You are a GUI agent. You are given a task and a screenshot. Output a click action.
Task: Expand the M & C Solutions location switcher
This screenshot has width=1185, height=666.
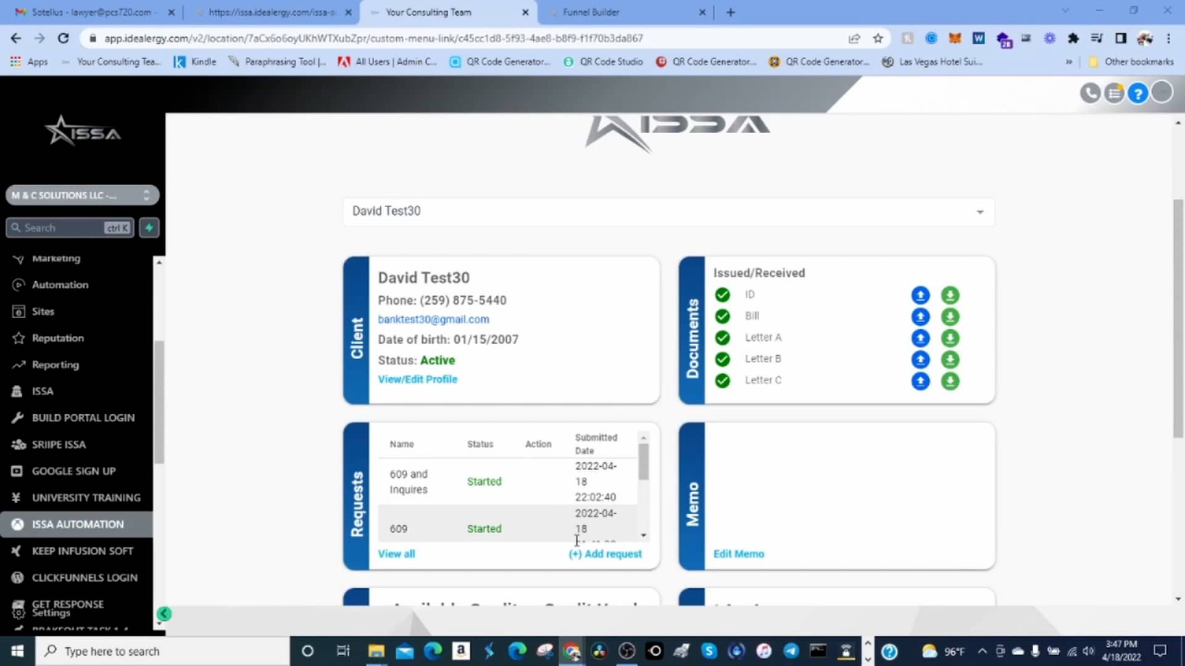[x=146, y=195]
